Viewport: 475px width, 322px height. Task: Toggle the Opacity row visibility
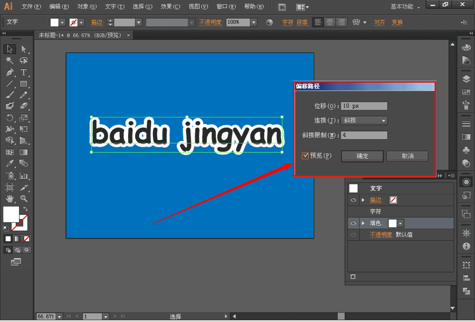pos(353,235)
